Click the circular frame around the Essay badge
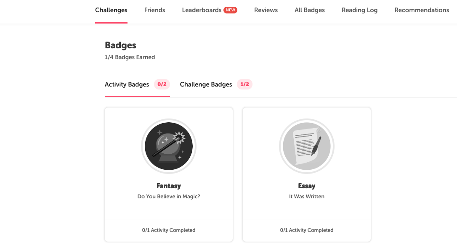 (x=306, y=123)
